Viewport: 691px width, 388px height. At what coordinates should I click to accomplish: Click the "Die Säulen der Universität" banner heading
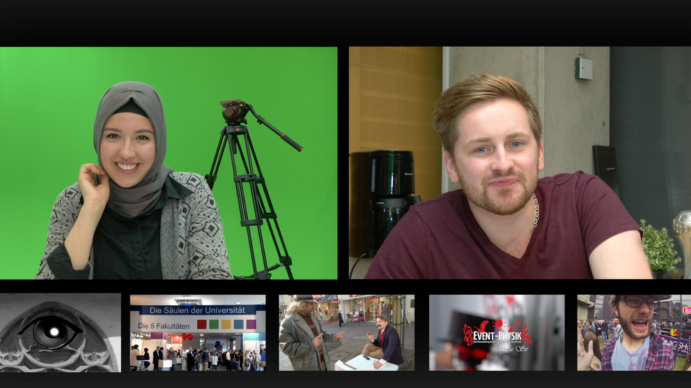pos(197,309)
